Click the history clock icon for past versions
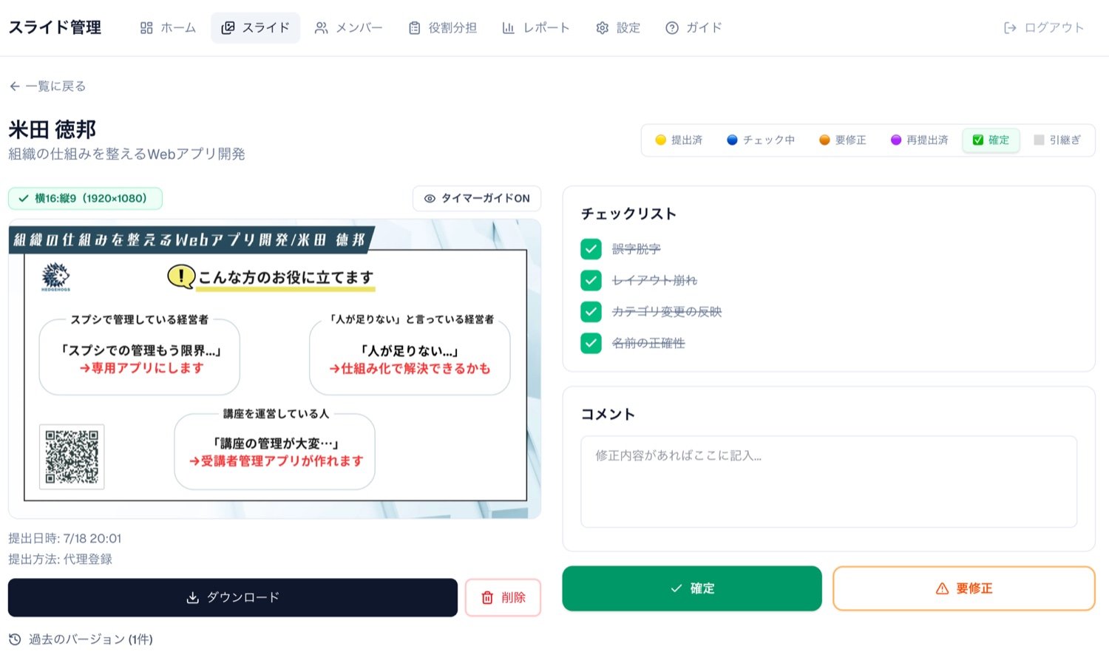Screen dimensions: 1109x663 [x=15, y=639]
